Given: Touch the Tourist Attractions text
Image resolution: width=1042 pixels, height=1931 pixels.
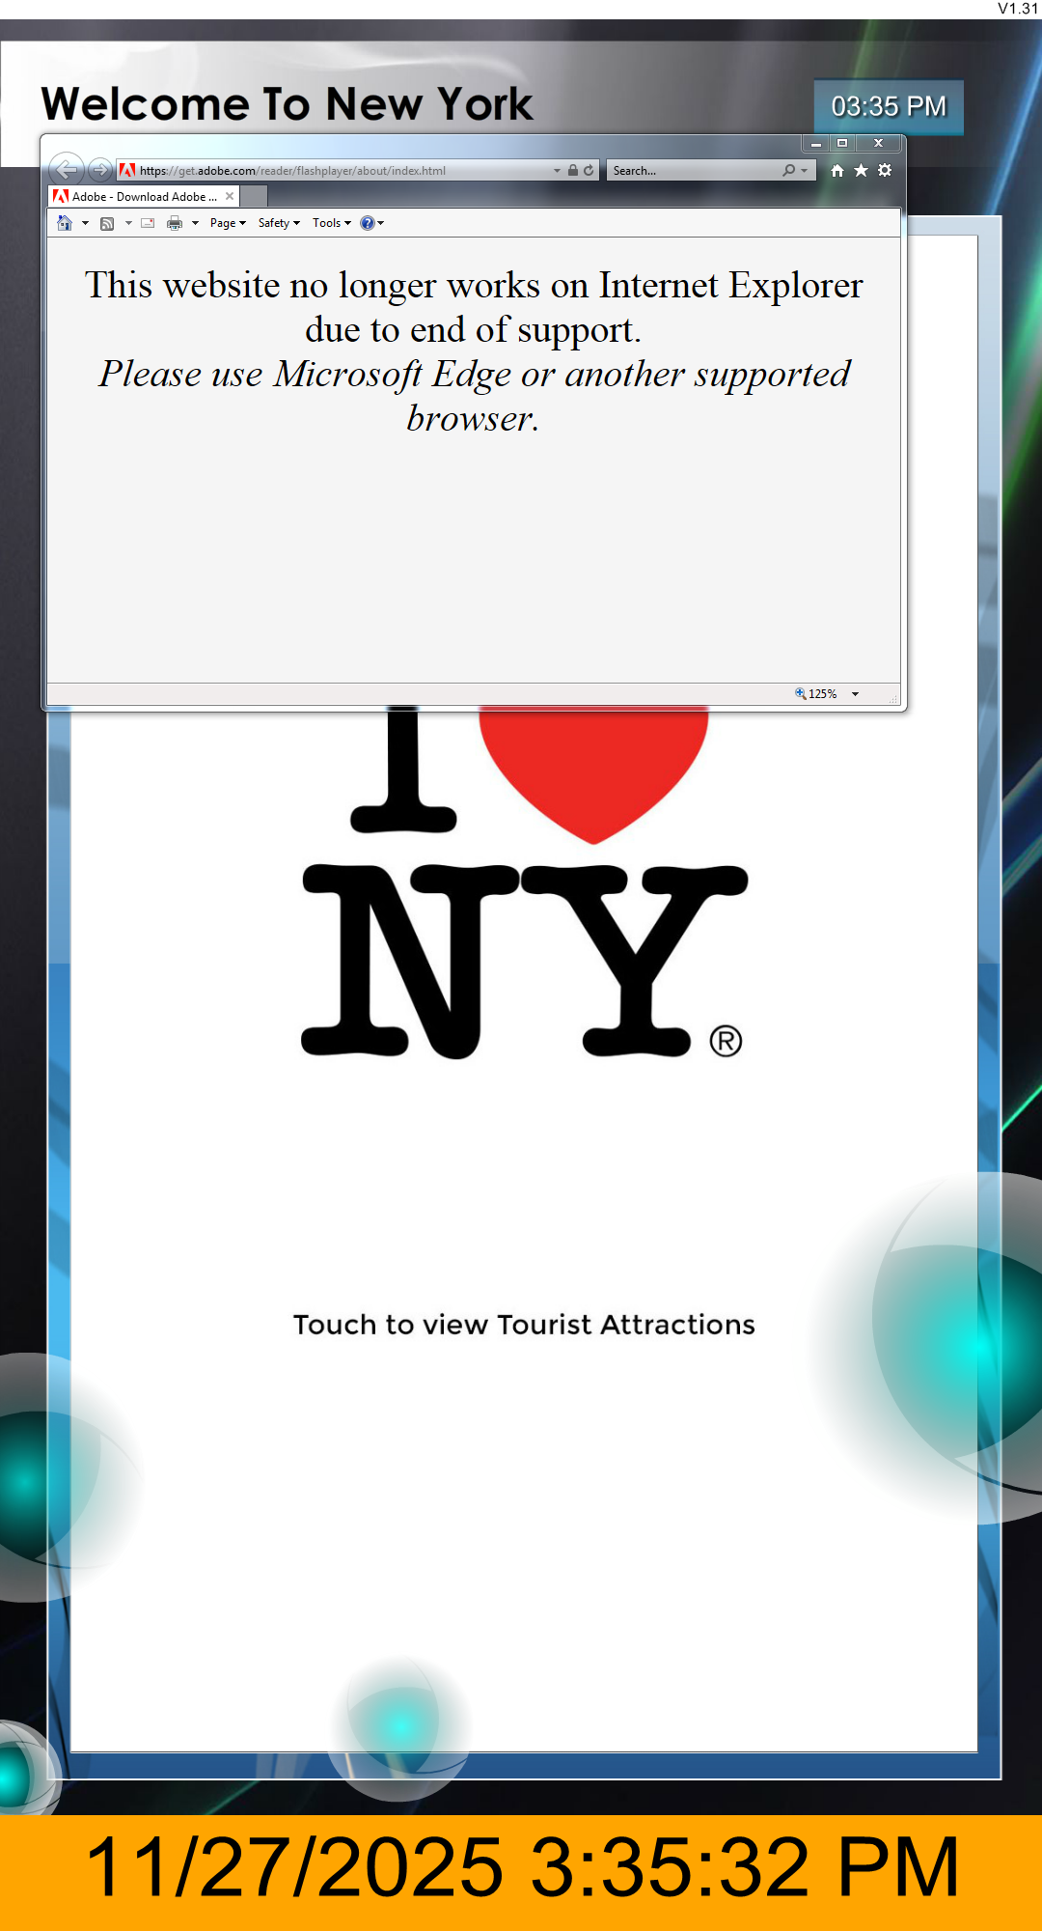Looking at the screenshot, I should click(524, 1325).
